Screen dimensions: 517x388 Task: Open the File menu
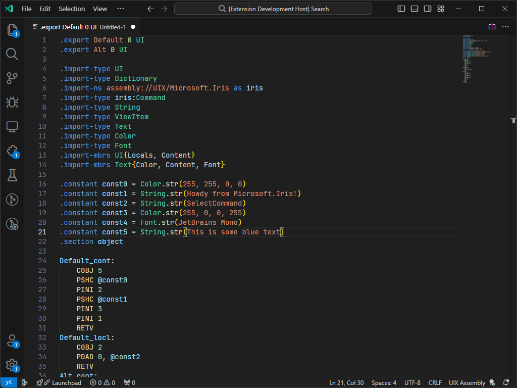coord(26,9)
